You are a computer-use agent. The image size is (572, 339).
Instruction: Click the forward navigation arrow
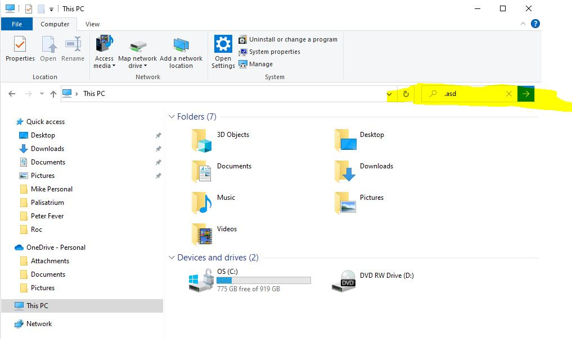29,94
